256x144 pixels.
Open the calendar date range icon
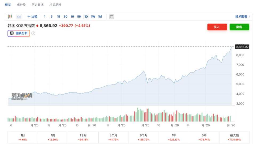coord(111,17)
